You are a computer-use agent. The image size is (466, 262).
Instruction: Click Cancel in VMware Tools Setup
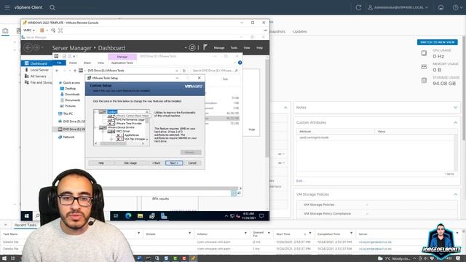coord(192,163)
